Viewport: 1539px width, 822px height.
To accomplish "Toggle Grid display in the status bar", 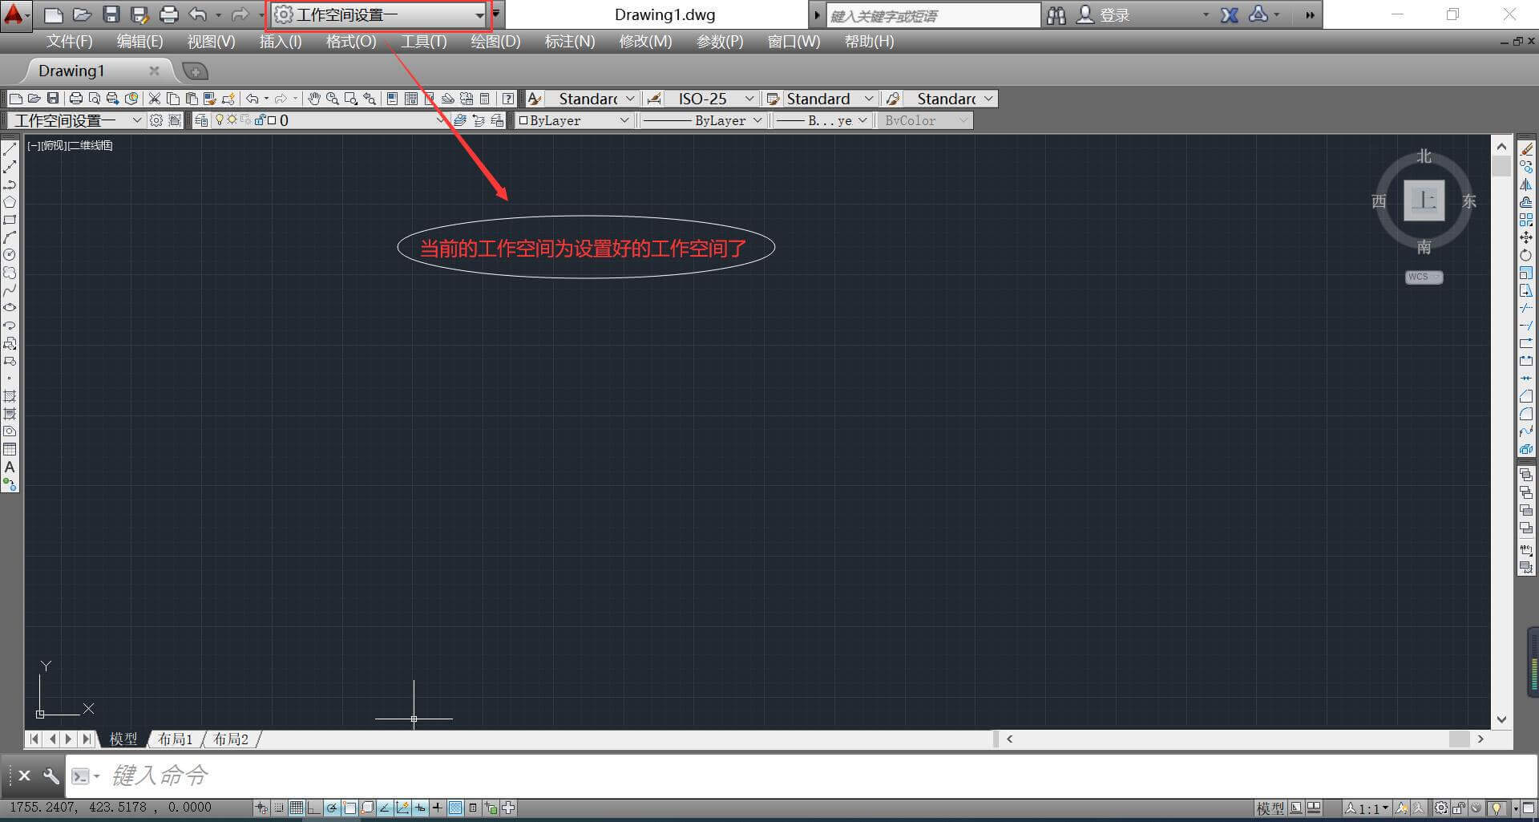I will click(297, 808).
